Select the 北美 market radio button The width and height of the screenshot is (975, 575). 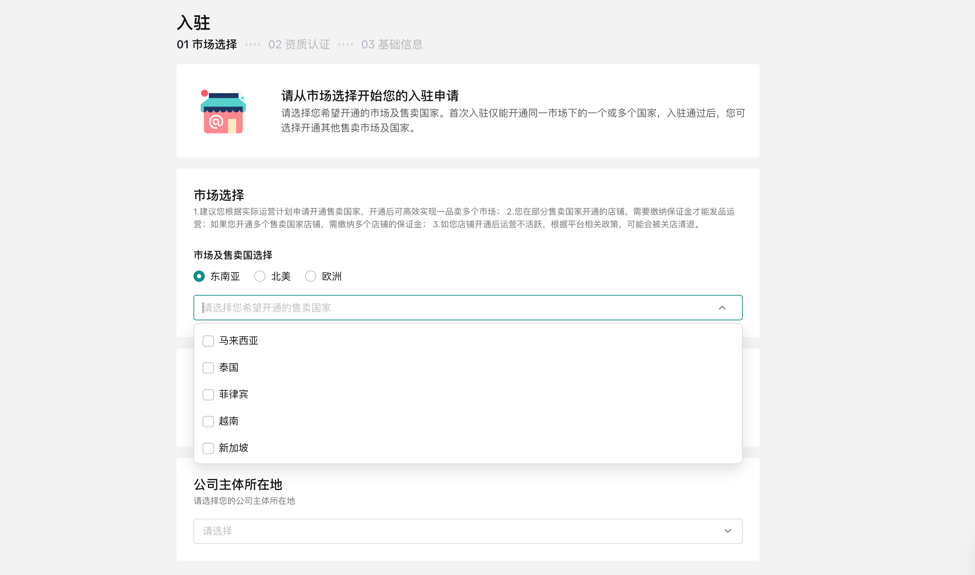(x=260, y=276)
